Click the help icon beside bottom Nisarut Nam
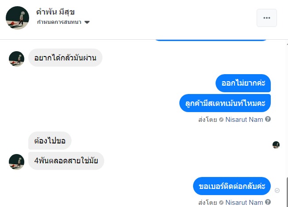The height and width of the screenshot is (207, 288). point(268,203)
